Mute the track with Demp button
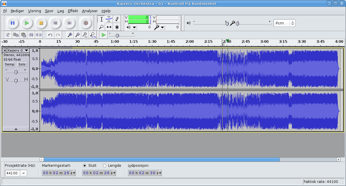Image resolution: width=346 pixels, height=186 pixels. click(10, 64)
